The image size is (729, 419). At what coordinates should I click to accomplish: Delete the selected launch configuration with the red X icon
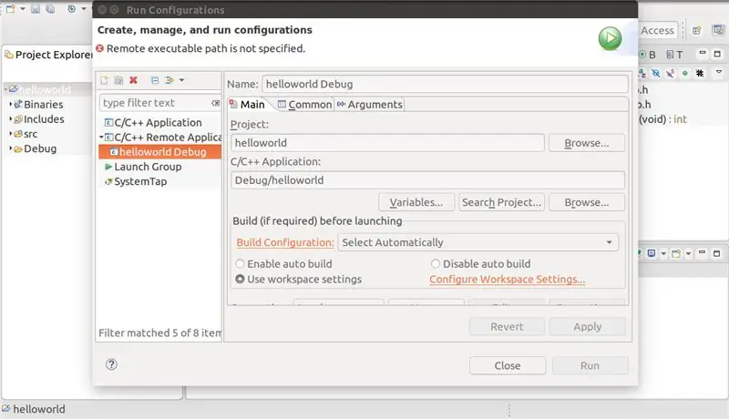coord(133,80)
